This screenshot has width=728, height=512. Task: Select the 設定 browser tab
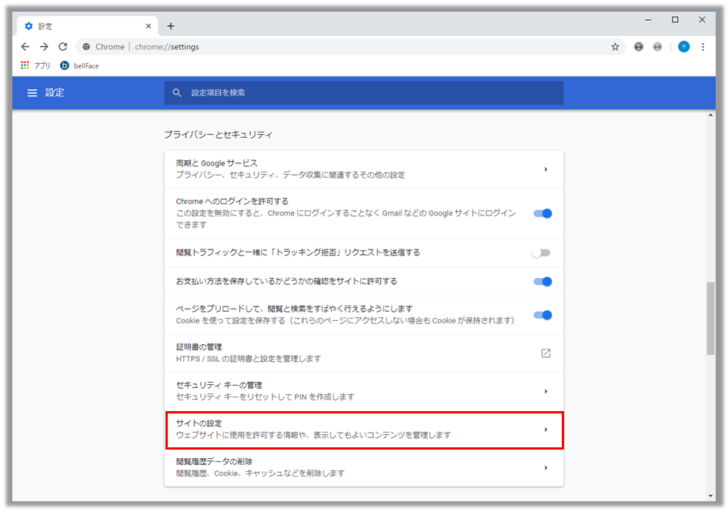click(87, 26)
